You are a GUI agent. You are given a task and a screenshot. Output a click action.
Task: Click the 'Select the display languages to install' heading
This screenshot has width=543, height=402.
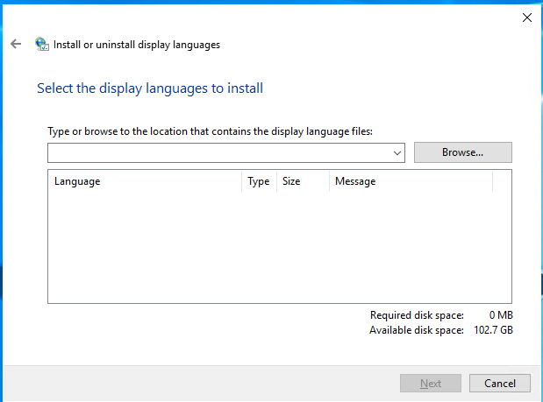[150, 88]
